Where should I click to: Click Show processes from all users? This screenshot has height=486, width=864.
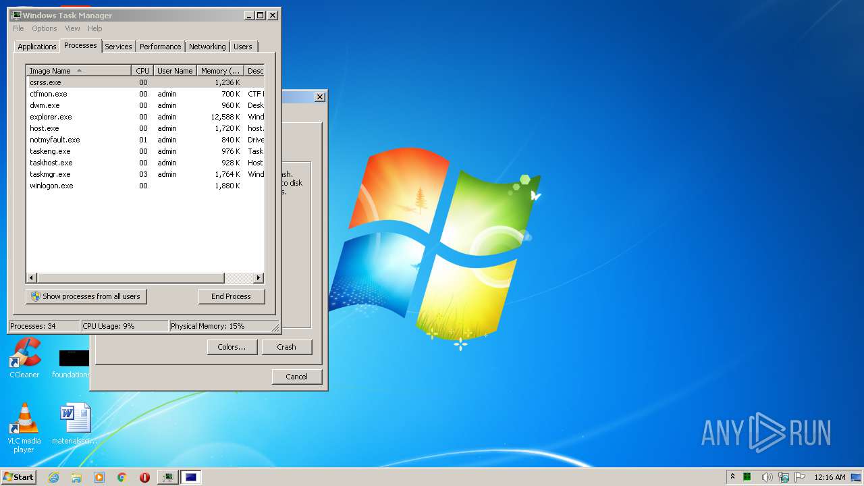point(86,296)
